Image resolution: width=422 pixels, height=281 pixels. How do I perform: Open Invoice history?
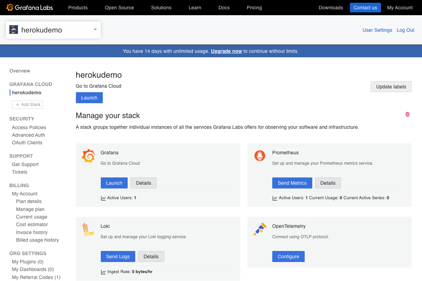[x=32, y=232]
